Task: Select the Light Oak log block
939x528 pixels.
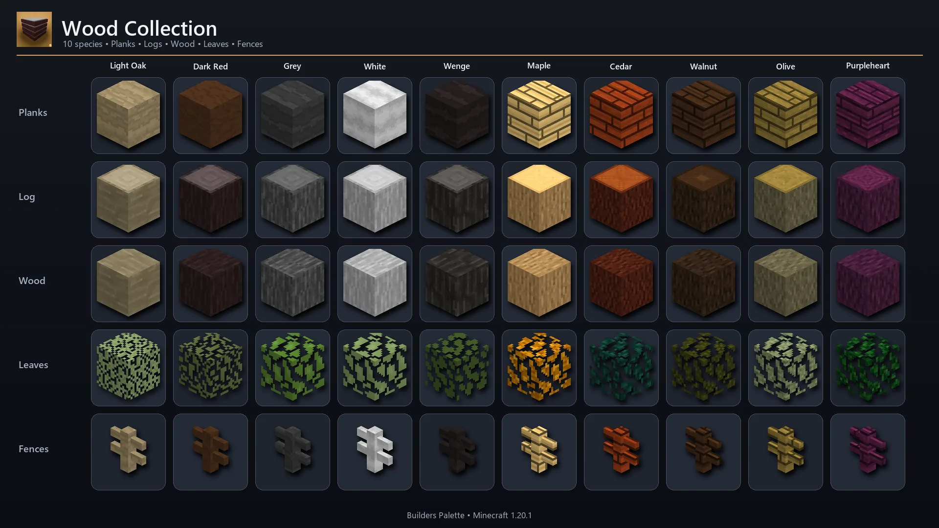Action: [x=128, y=199]
